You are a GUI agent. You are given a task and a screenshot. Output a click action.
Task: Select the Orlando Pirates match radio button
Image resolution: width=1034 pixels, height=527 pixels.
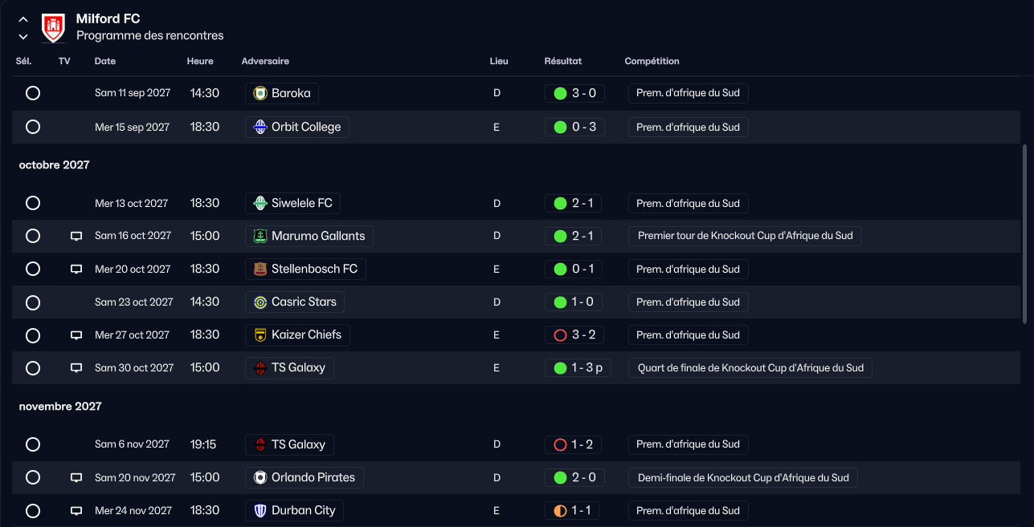33,477
